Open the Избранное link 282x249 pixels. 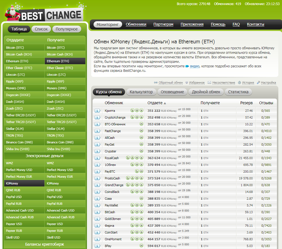tap(197, 83)
